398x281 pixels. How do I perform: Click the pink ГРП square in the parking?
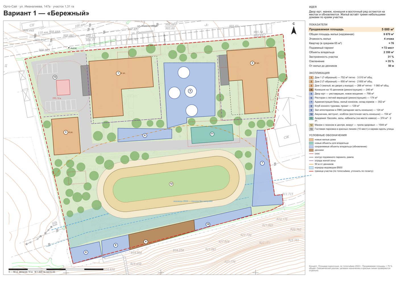pyautogui.click(x=63, y=87)
